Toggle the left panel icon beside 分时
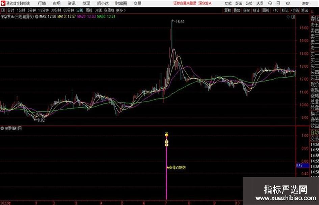 3,10
